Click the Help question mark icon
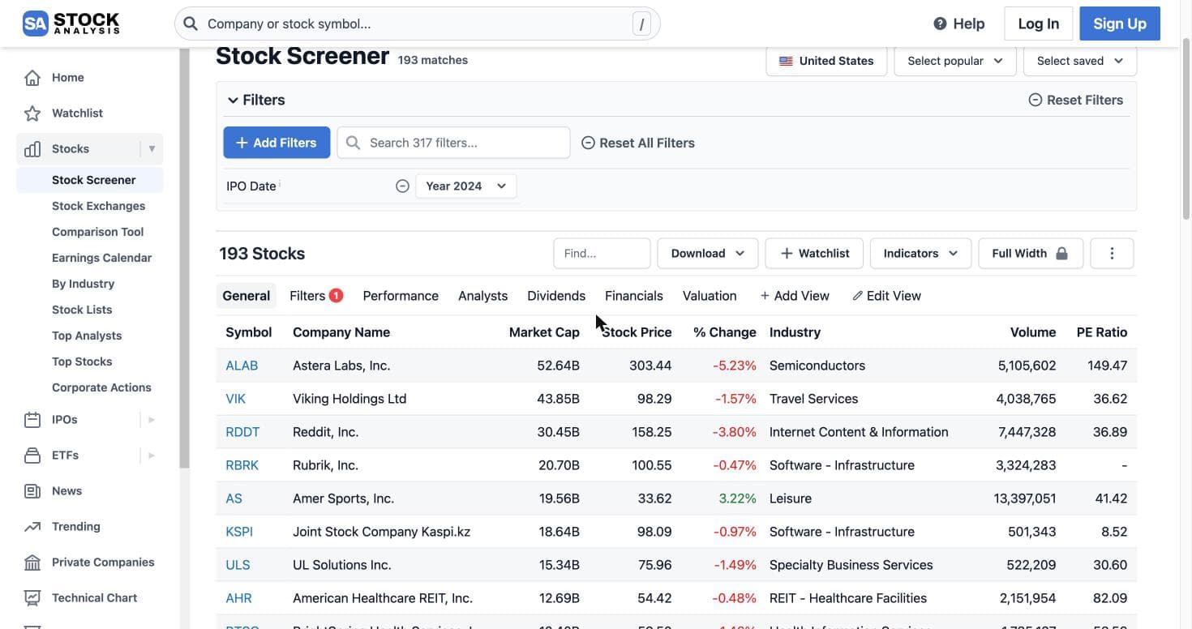The image size is (1192, 629). click(x=940, y=24)
